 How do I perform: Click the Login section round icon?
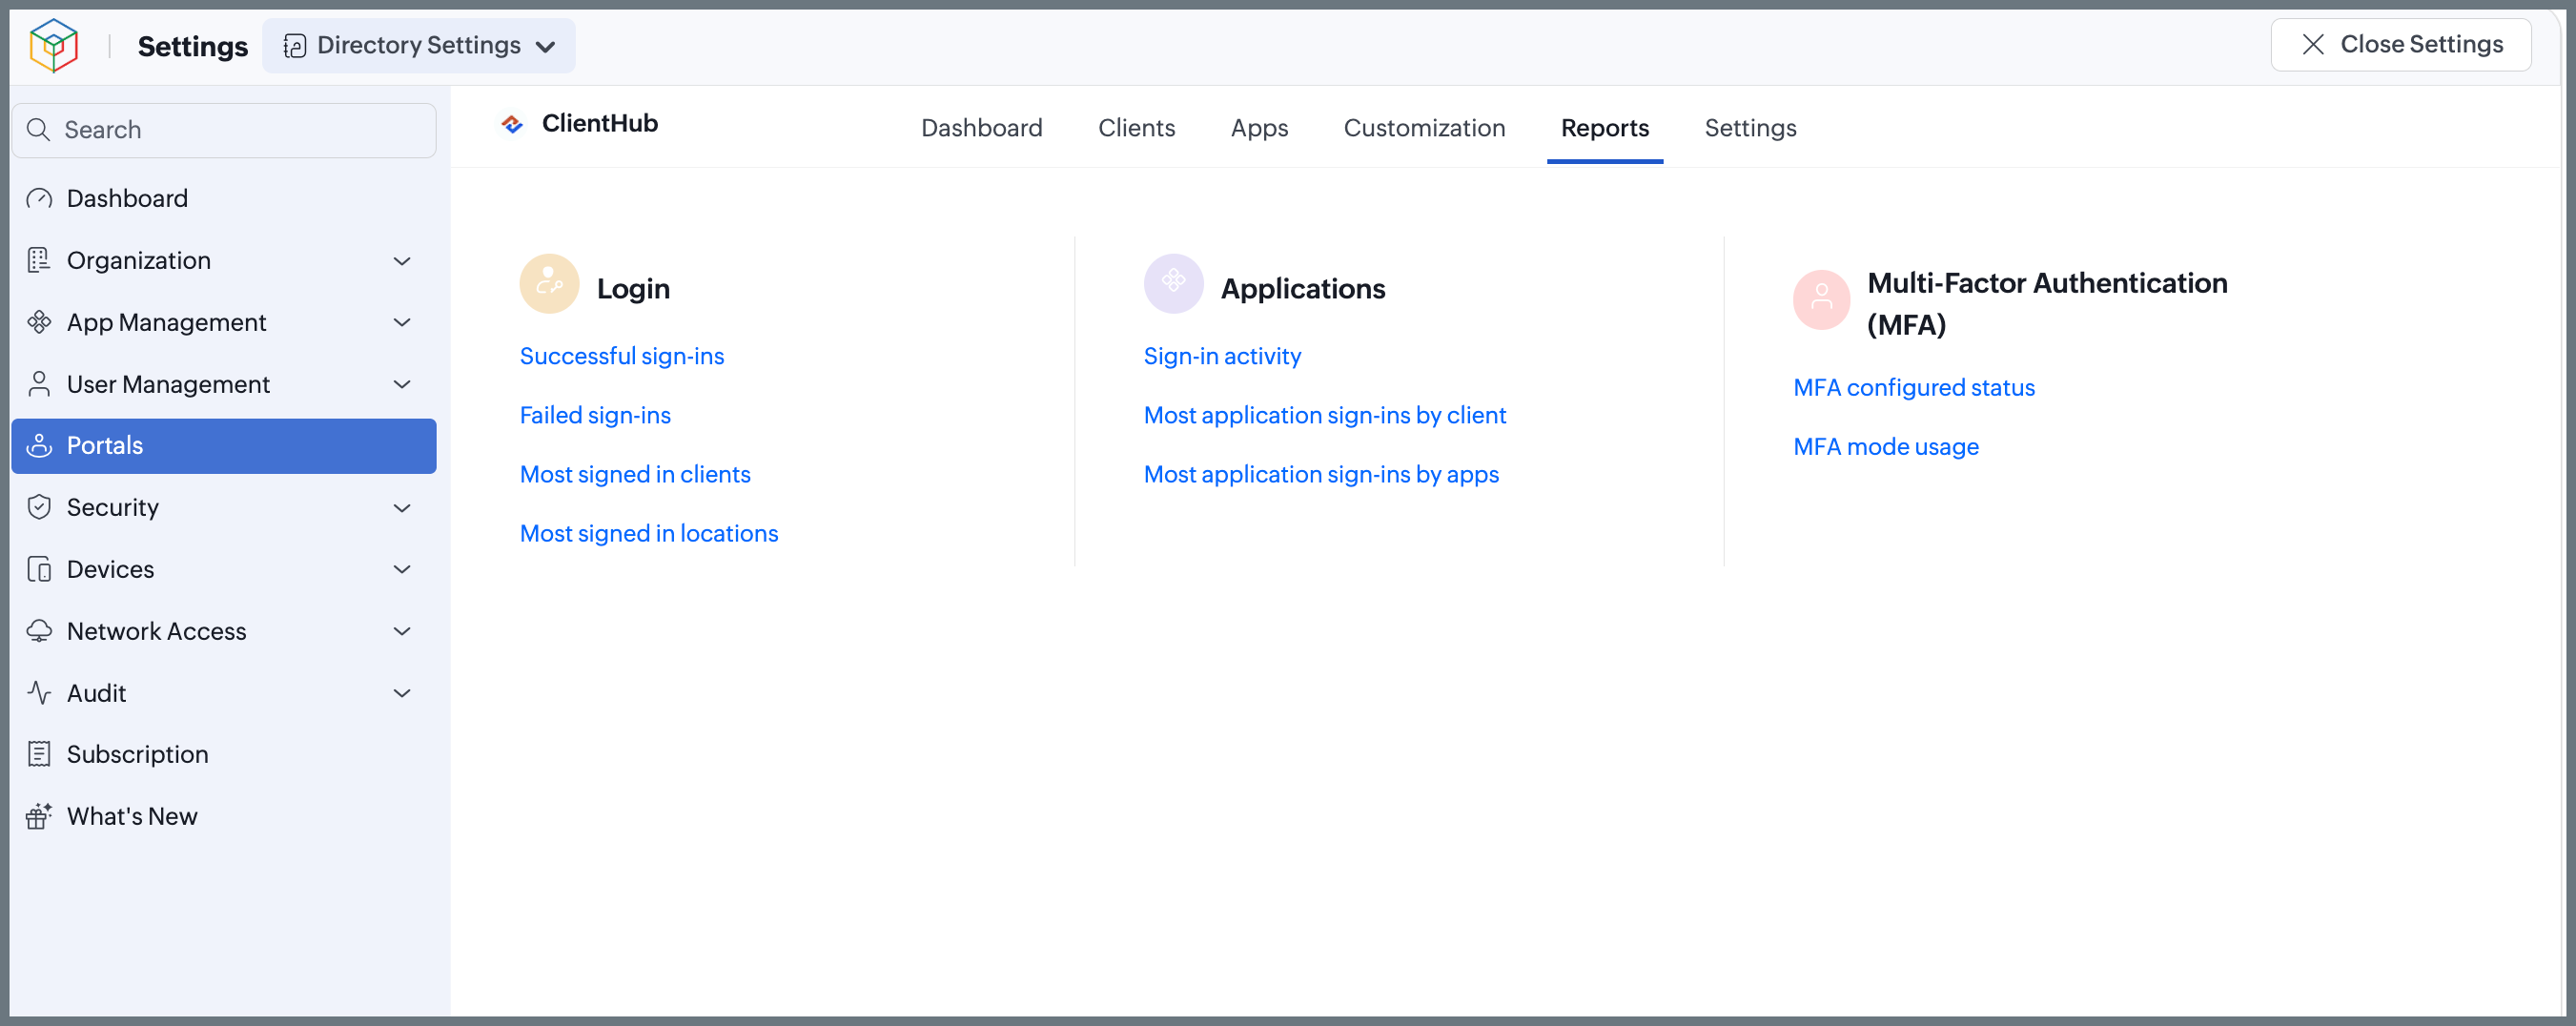(x=550, y=284)
